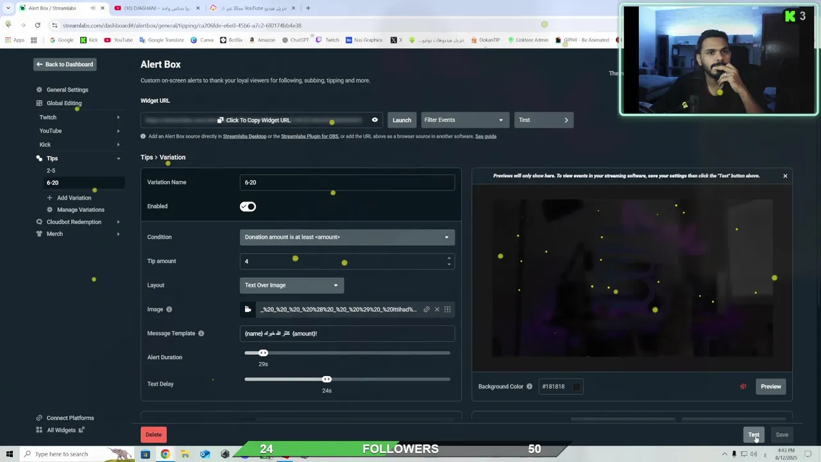Click the Preview button
Viewport: 821px width, 462px height.
click(x=771, y=386)
